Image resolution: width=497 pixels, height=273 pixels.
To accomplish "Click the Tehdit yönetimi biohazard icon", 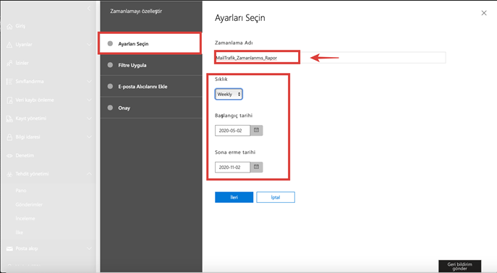I will [x=9, y=174].
